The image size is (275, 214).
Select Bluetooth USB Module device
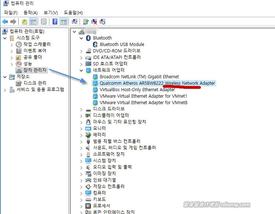(122, 44)
